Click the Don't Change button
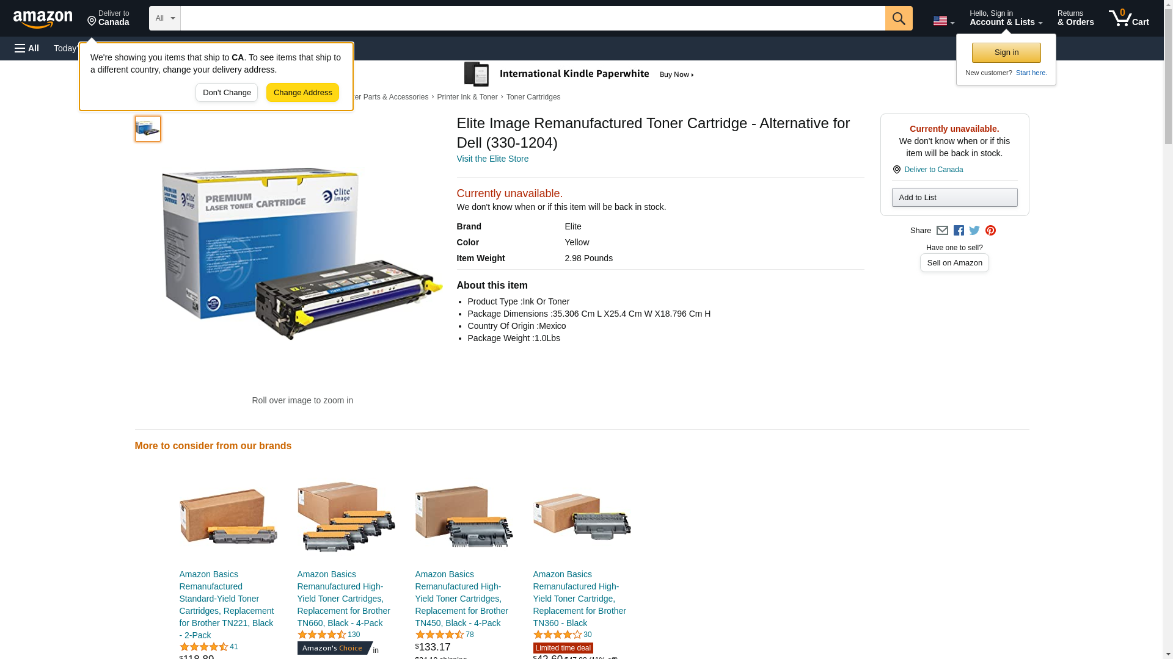 [x=227, y=93]
